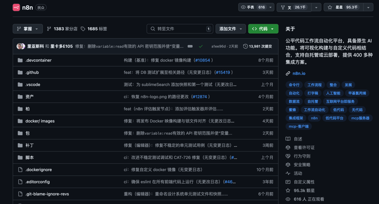Click the .editorconfig file icon
Screen dimensions: 379x204
click(20, 182)
